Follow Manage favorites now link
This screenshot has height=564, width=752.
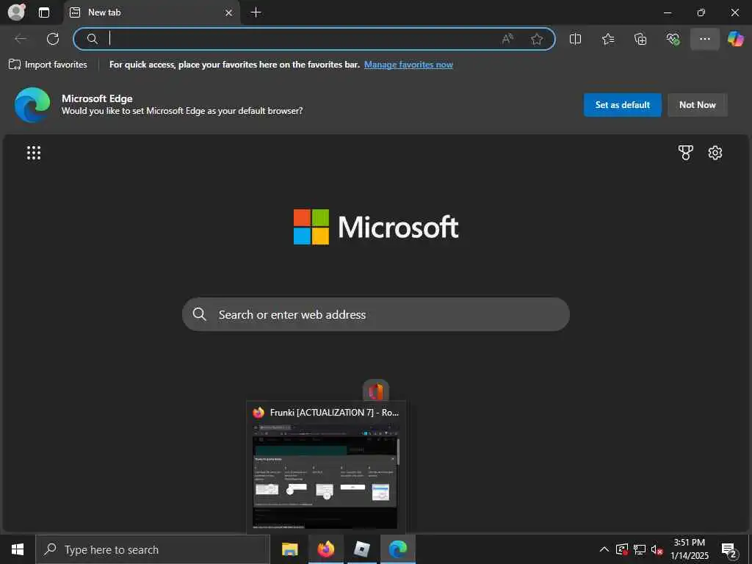point(408,65)
